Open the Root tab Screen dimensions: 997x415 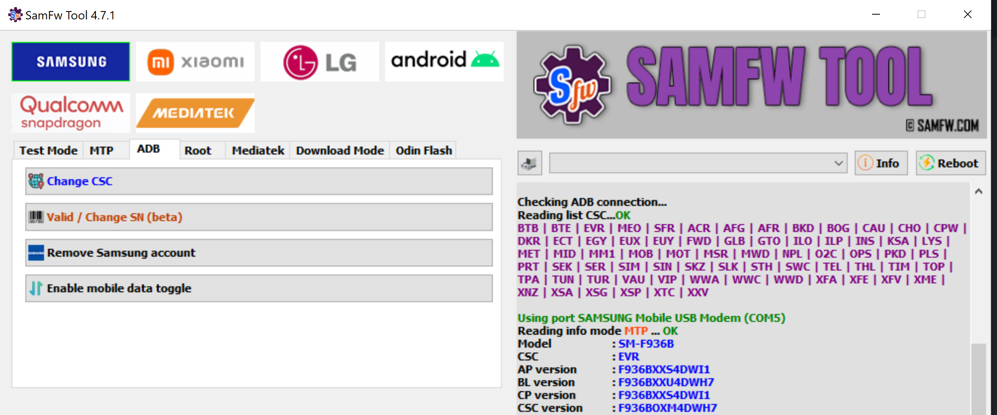click(198, 151)
